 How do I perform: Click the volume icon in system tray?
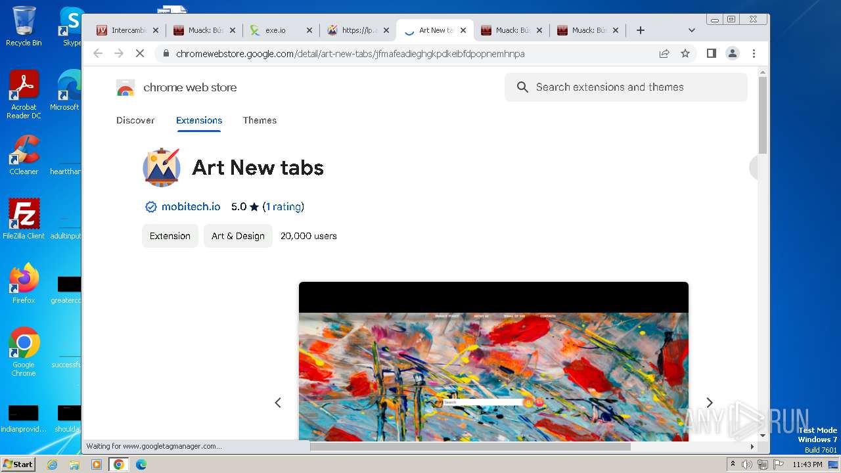click(x=747, y=464)
